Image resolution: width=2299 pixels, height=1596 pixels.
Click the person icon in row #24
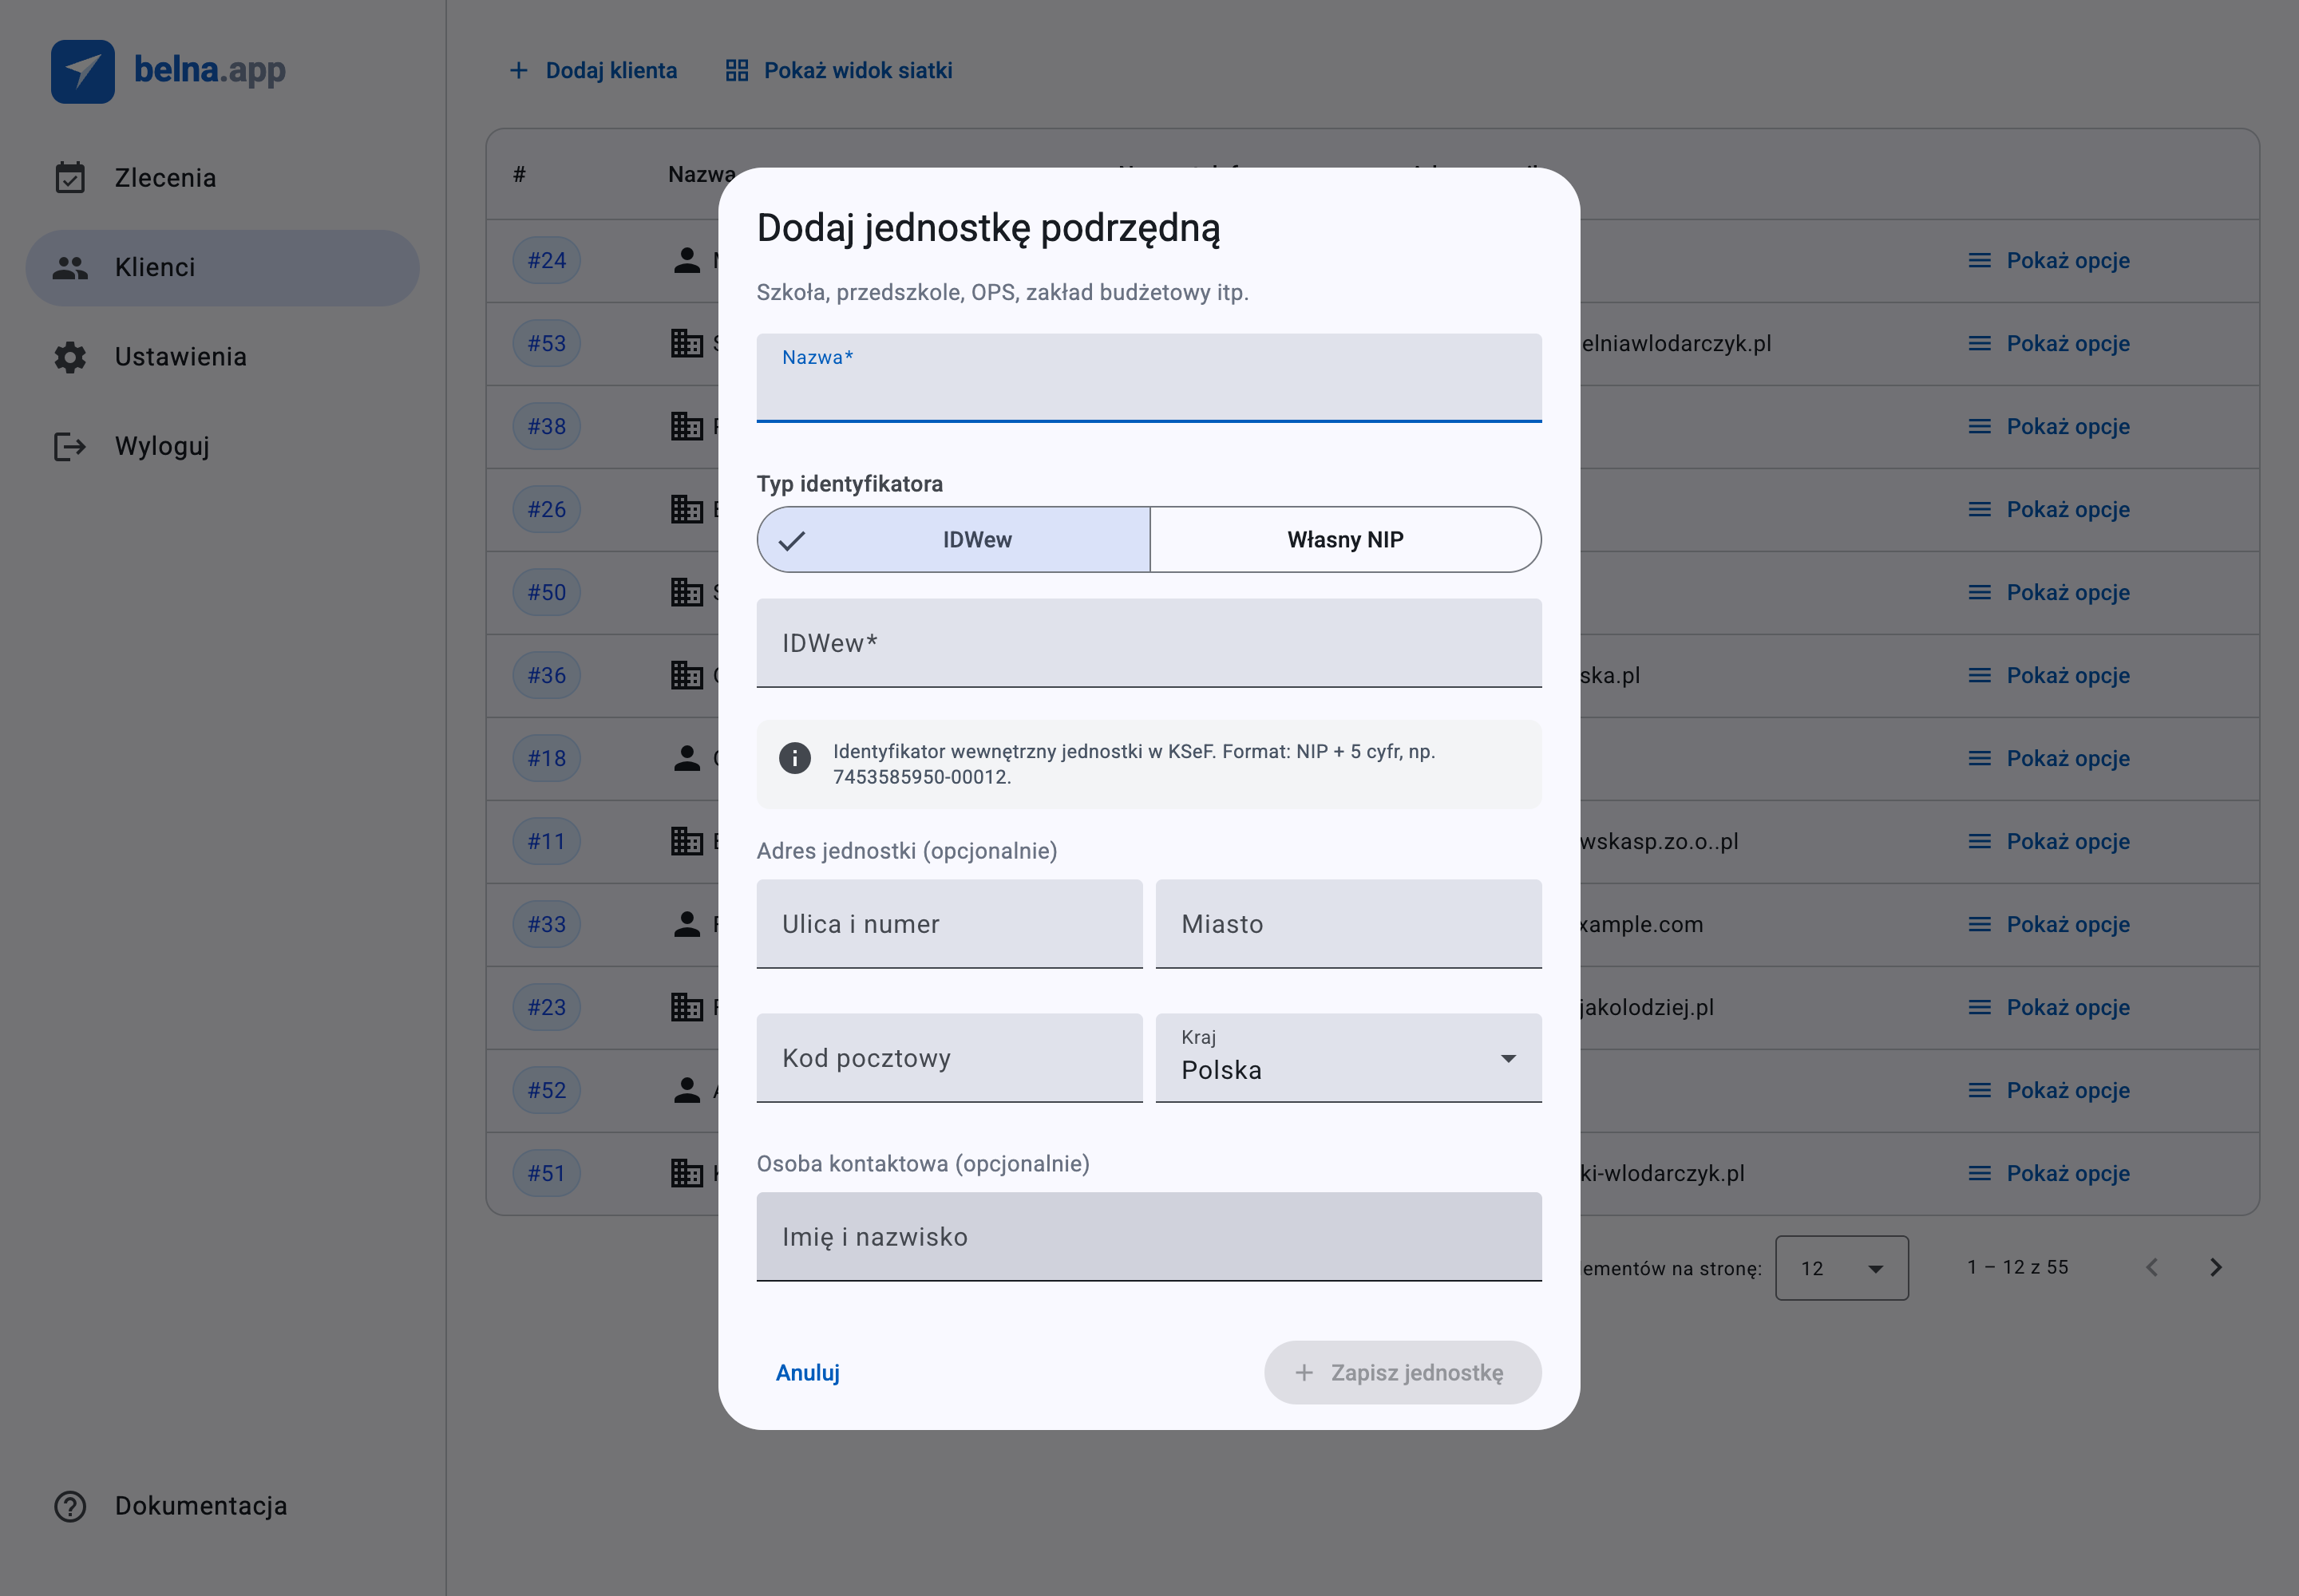coord(687,260)
